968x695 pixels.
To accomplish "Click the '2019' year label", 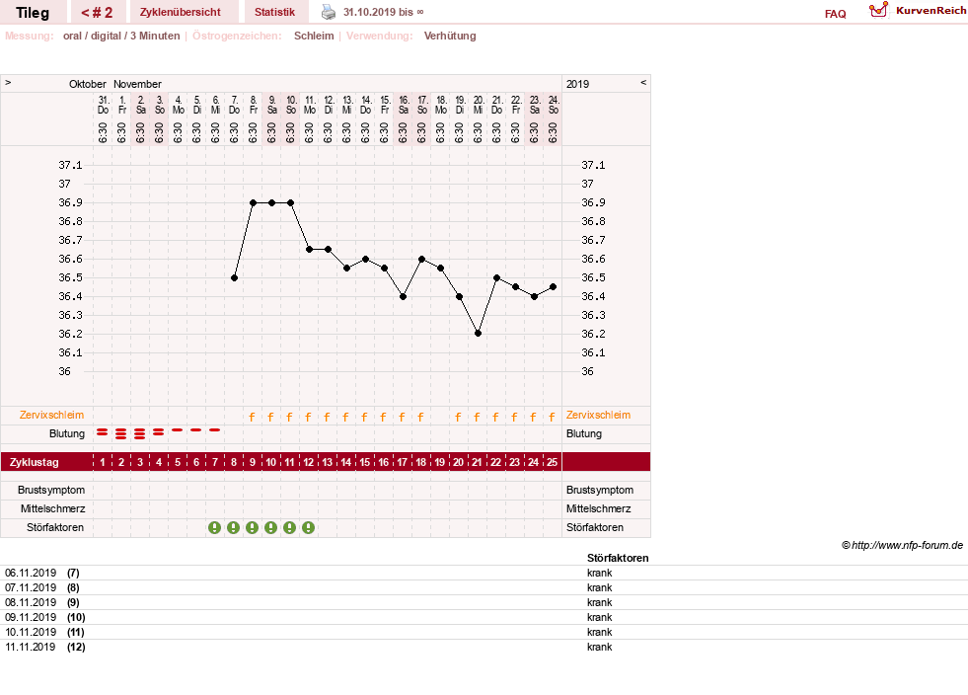I will (578, 84).
